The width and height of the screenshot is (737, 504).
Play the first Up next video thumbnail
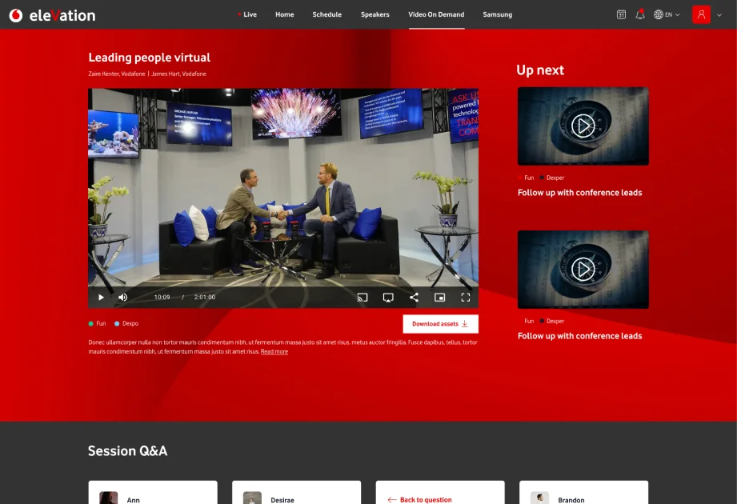pos(583,126)
